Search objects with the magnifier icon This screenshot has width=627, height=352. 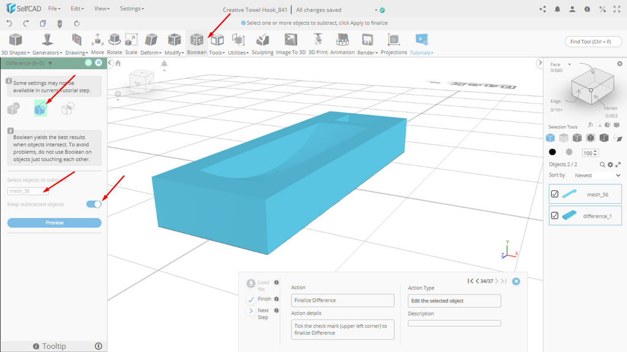(x=603, y=165)
